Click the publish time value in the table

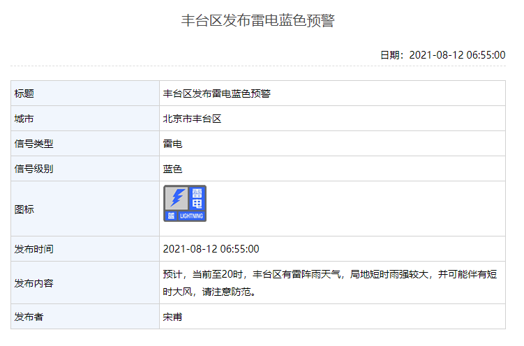click(211, 249)
